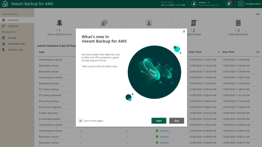Click the protected monitor lock widget icon
262x147 pixels.
click(149, 23)
